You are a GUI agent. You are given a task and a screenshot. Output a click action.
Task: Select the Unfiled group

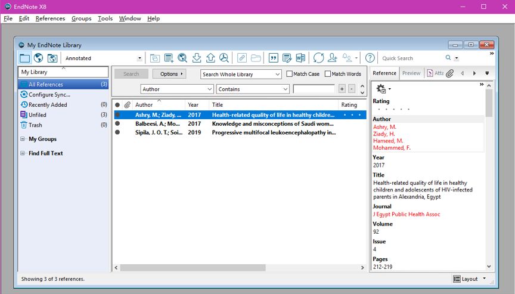tap(63, 115)
